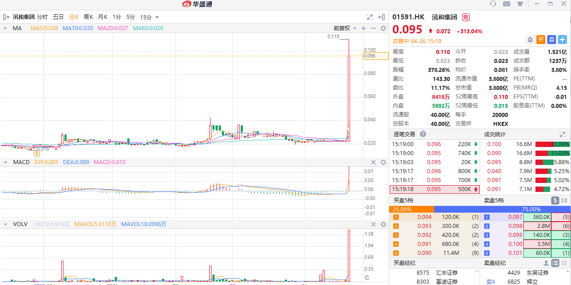
Task: Open MACD indicator settings gear
Action: [x=383, y=162]
